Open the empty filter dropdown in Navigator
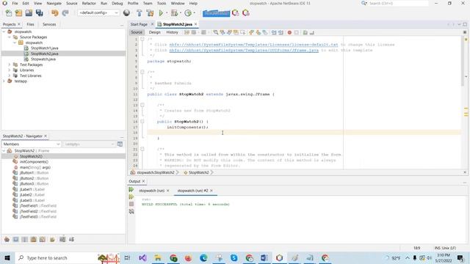The image size is (470, 264). pyautogui.click(x=89, y=144)
